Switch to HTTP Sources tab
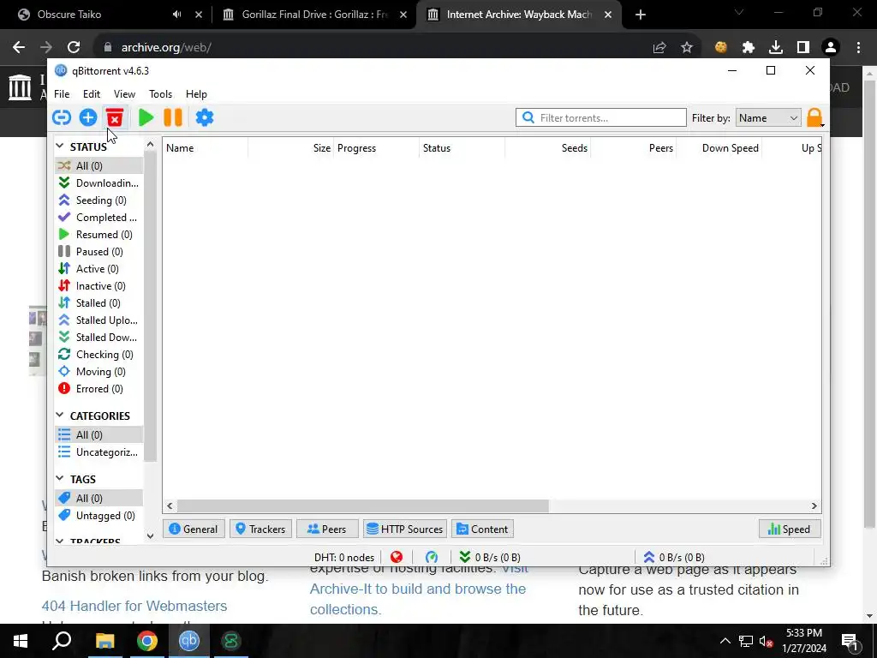 [405, 529]
